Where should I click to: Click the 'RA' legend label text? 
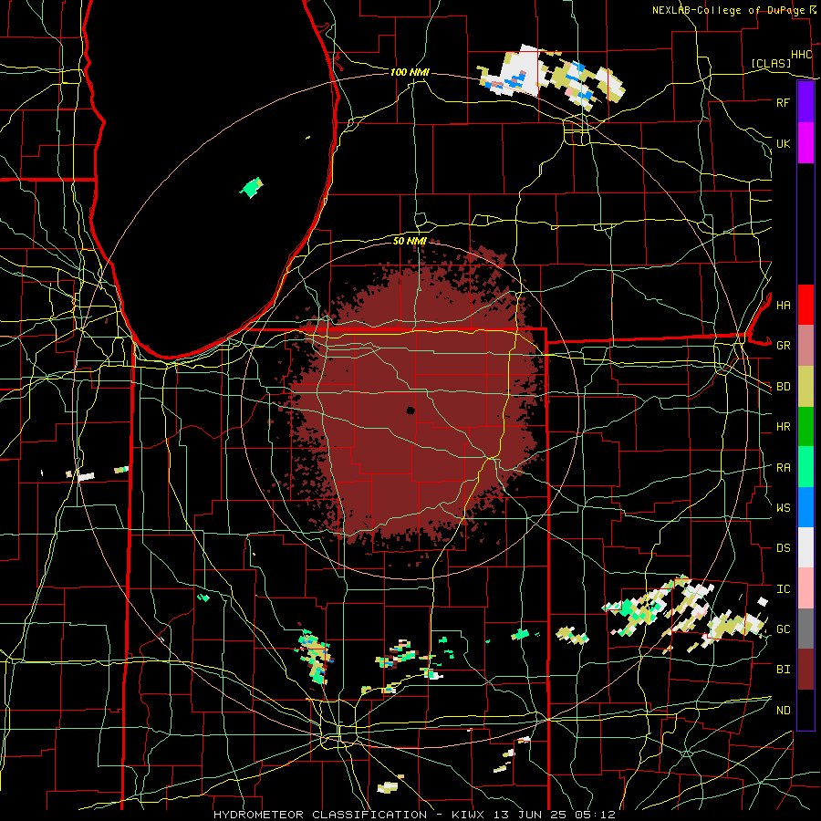click(x=783, y=468)
